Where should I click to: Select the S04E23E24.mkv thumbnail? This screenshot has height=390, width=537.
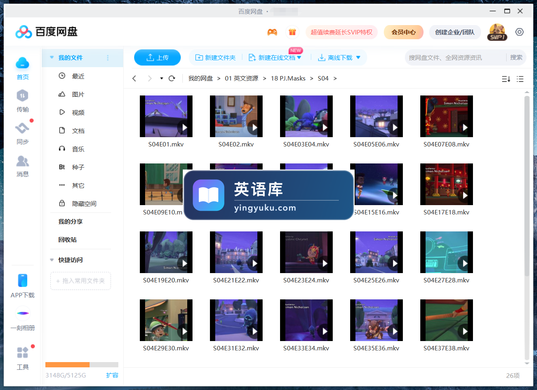306,252
